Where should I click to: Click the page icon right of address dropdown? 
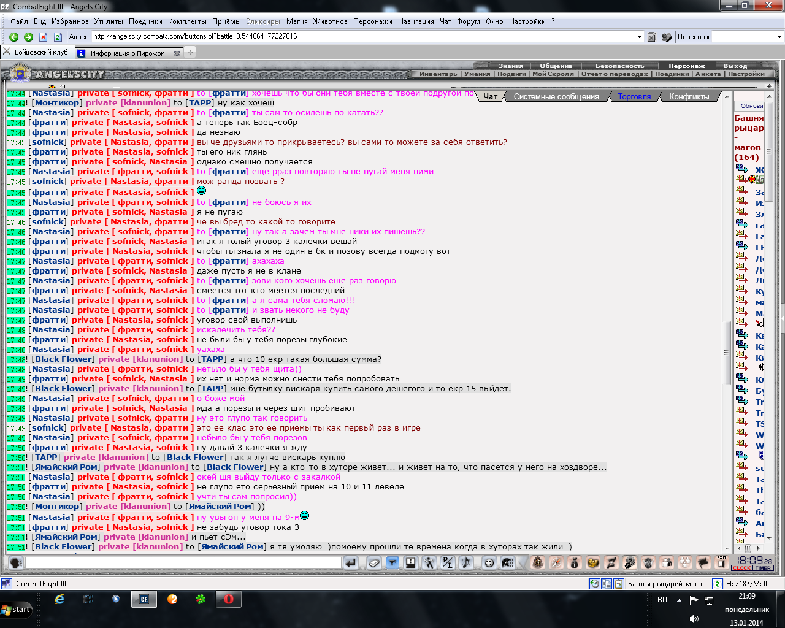point(652,37)
